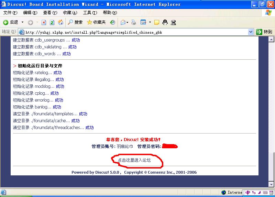Click IME moon half-width icon
The image size is (275, 197).
tap(260, 193)
